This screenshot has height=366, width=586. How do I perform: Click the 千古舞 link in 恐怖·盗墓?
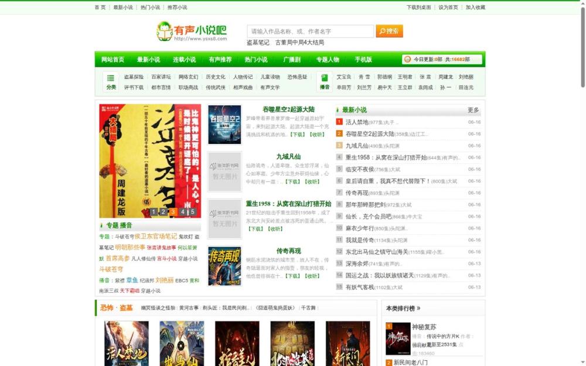pyautogui.click(x=308, y=308)
